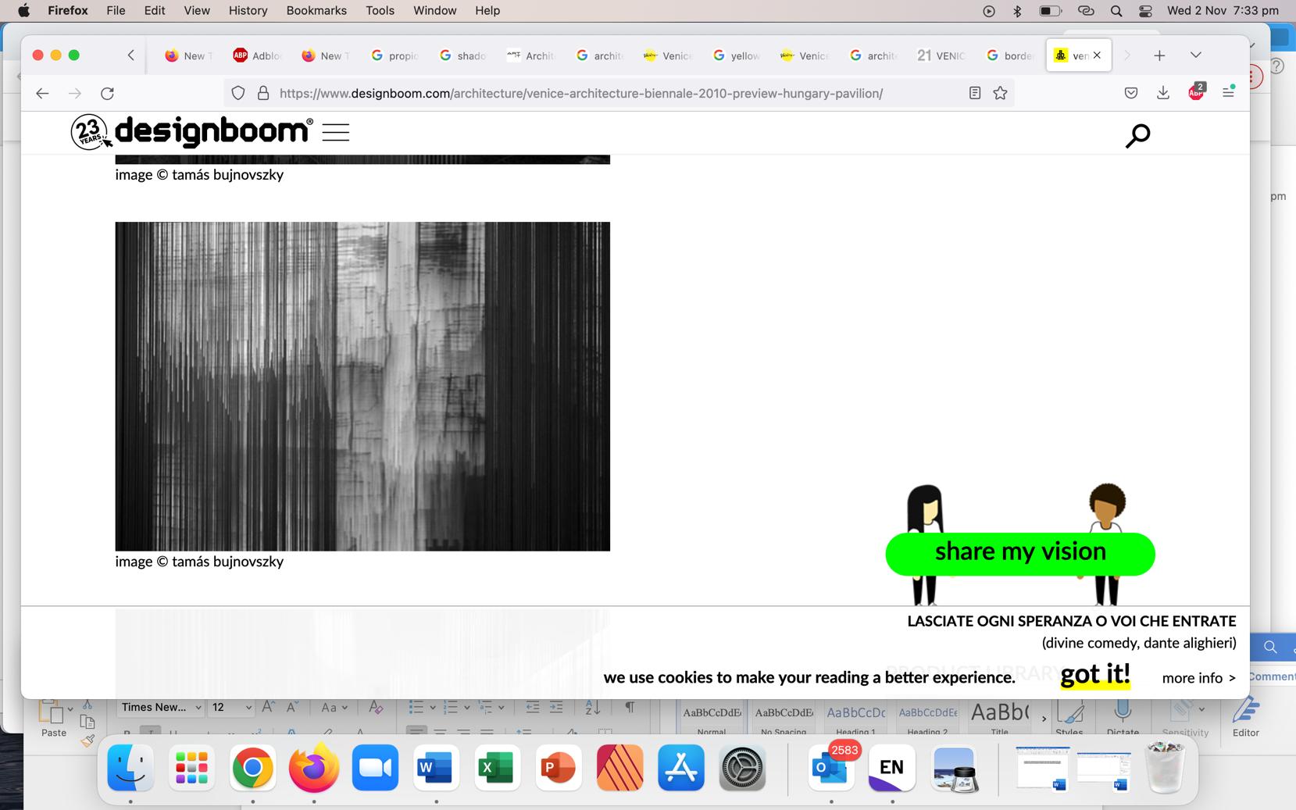Open the black-and-white striped pavilion image
Viewport: 1296px width, 810px height.
tap(362, 386)
